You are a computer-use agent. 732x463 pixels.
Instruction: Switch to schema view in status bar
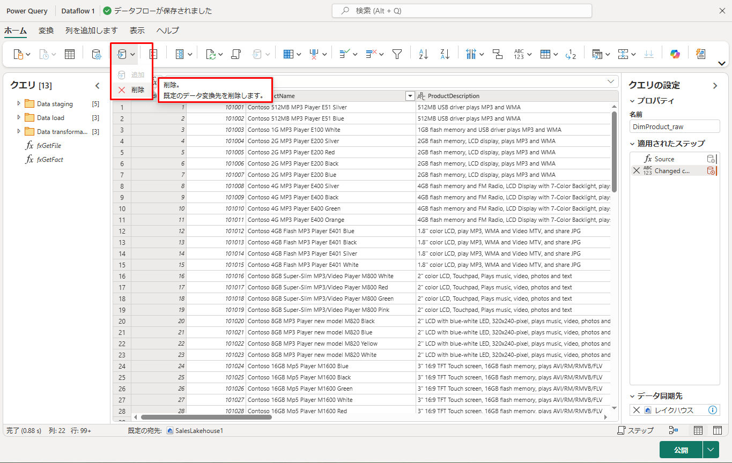(x=717, y=430)
